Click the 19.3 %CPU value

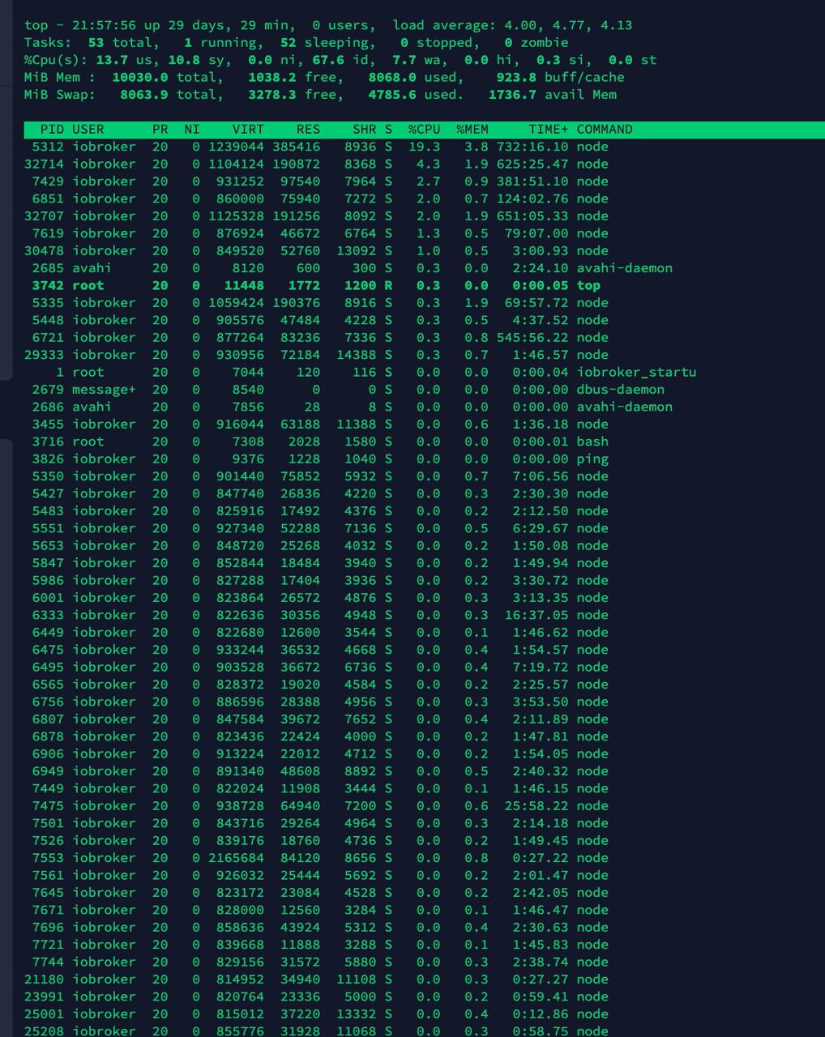click(424, 147)
